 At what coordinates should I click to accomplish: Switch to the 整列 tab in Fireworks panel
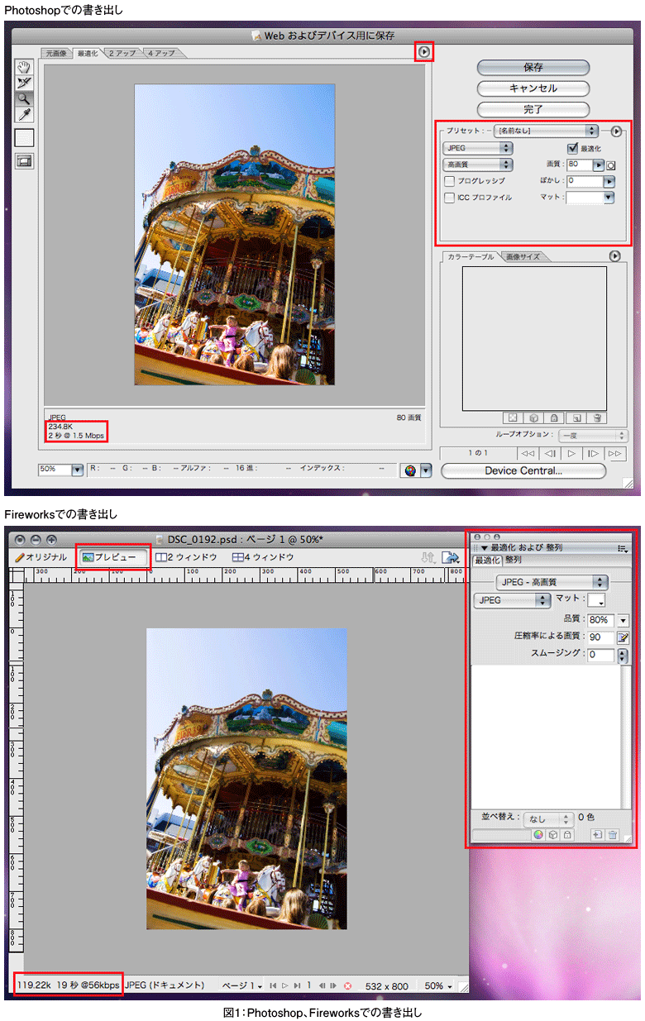coord(513,560)
